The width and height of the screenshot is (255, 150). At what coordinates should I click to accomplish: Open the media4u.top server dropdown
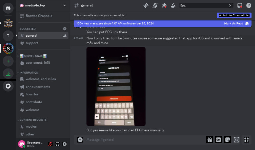tap(43, 5)
